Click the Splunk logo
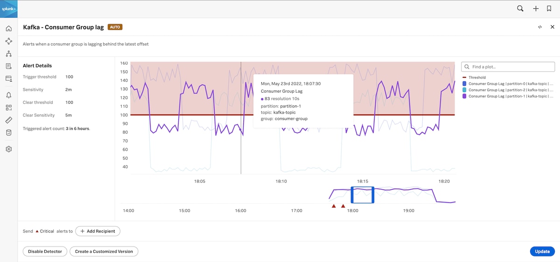The image size is (560, 262). (8, 9)
